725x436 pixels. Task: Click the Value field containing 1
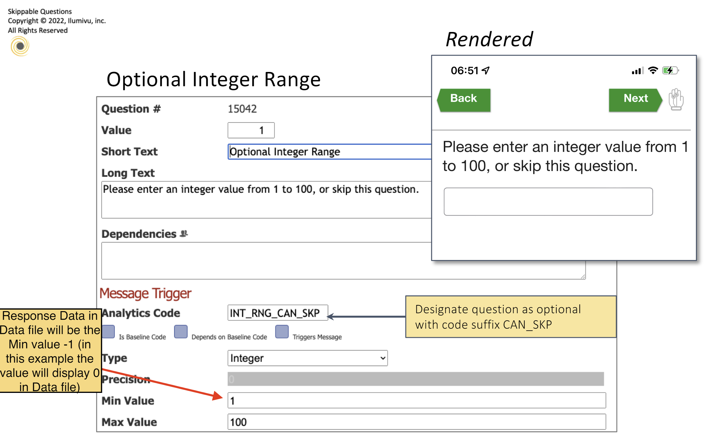[x=251, y=130]
